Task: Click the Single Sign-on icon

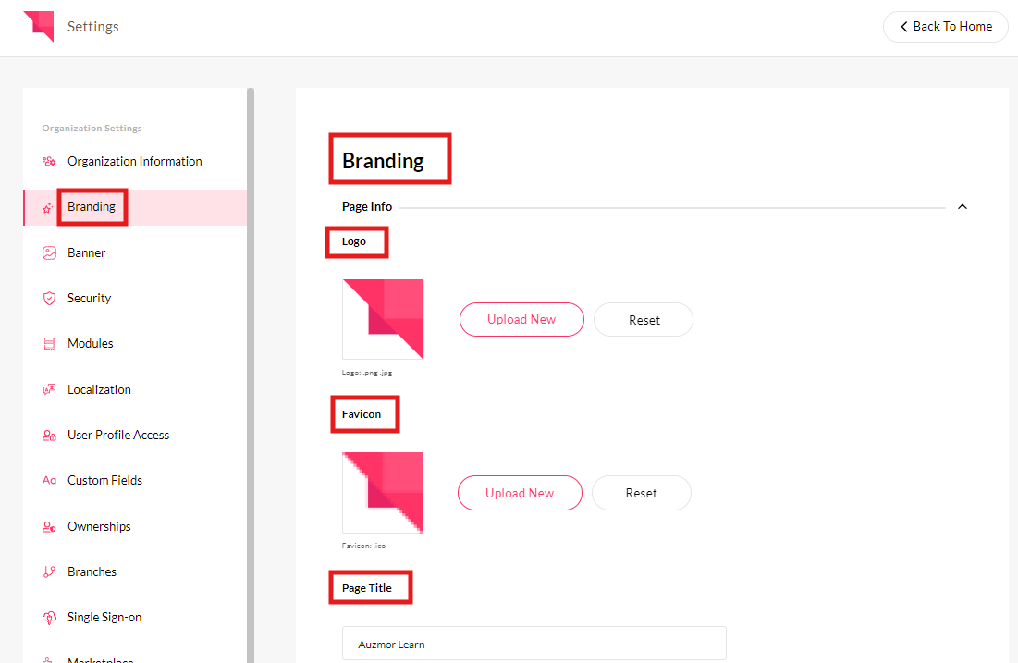Action: (49, 618)
